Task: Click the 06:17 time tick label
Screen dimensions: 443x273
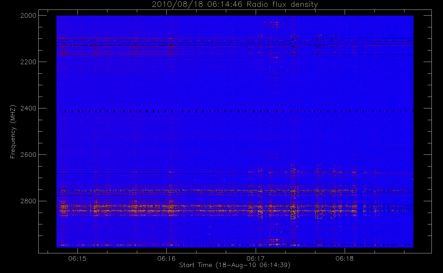Action: 255,259
